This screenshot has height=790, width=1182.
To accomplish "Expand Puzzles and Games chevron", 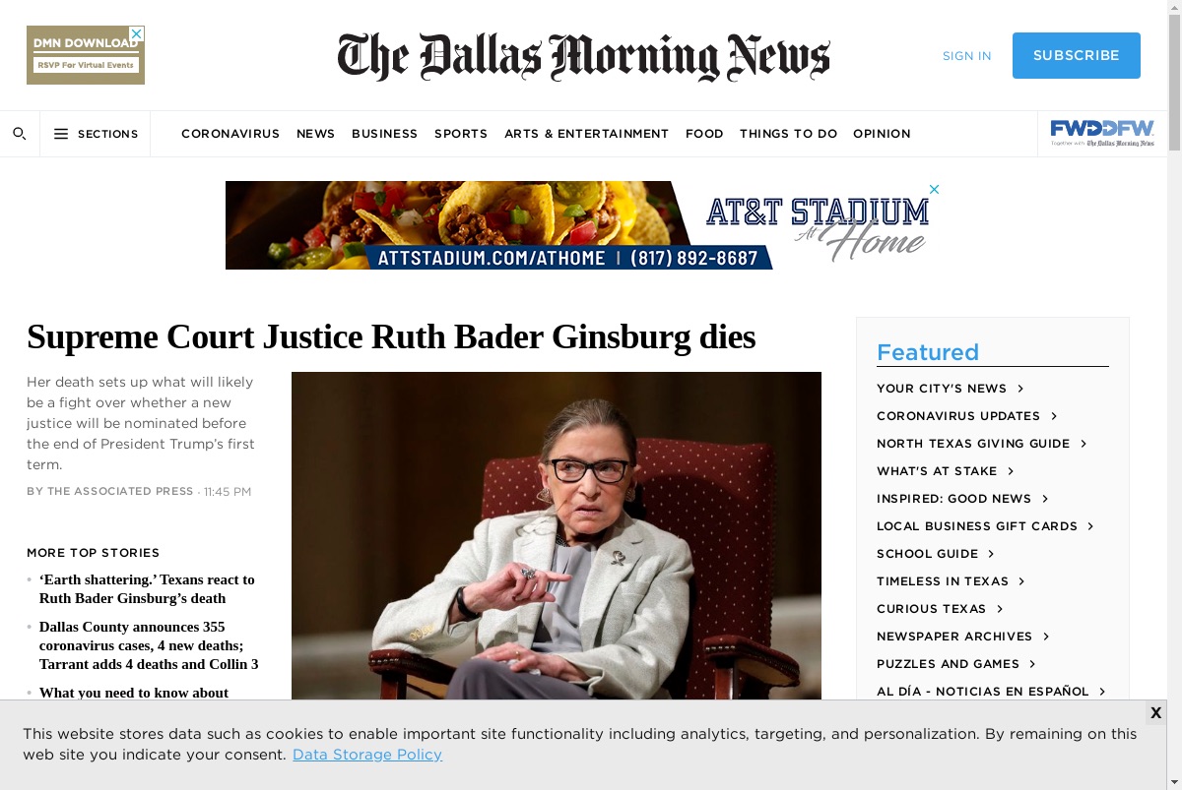I will (x=1032, y=664).
